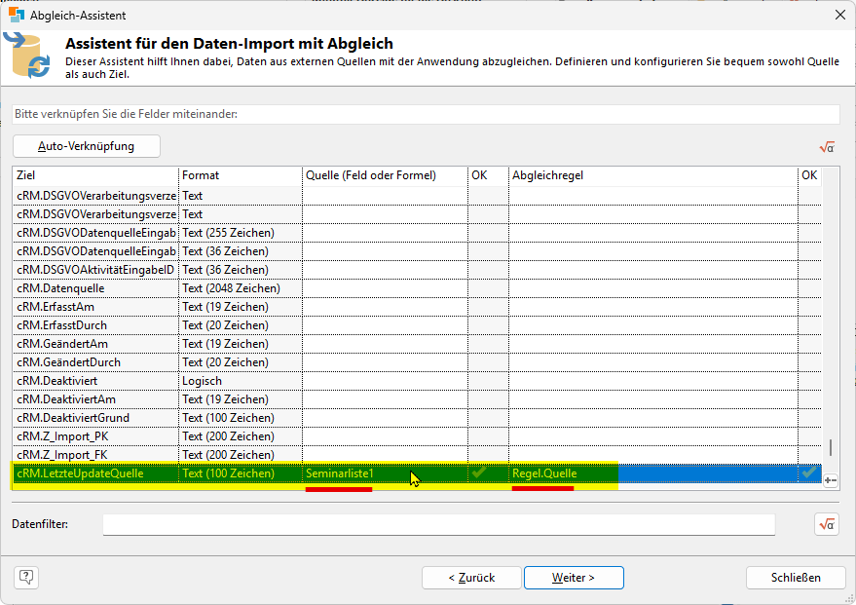Viewport: 856px width, 605px height.
Task: Open the Regel.Quelle matching rule cell
Action: pyautogui.click(x=651, y=473)
